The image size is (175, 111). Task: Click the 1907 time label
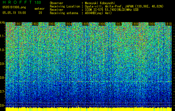(x=119, y=24)
